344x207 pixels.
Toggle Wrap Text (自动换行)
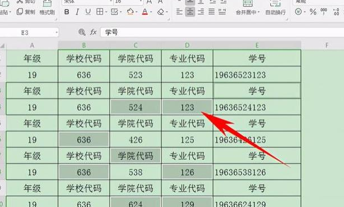pos(275,8)
